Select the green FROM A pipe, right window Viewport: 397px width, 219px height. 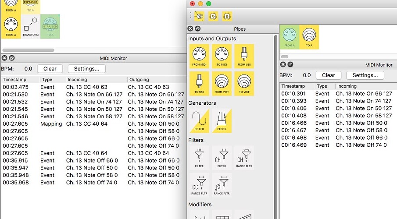click(290, 37)
